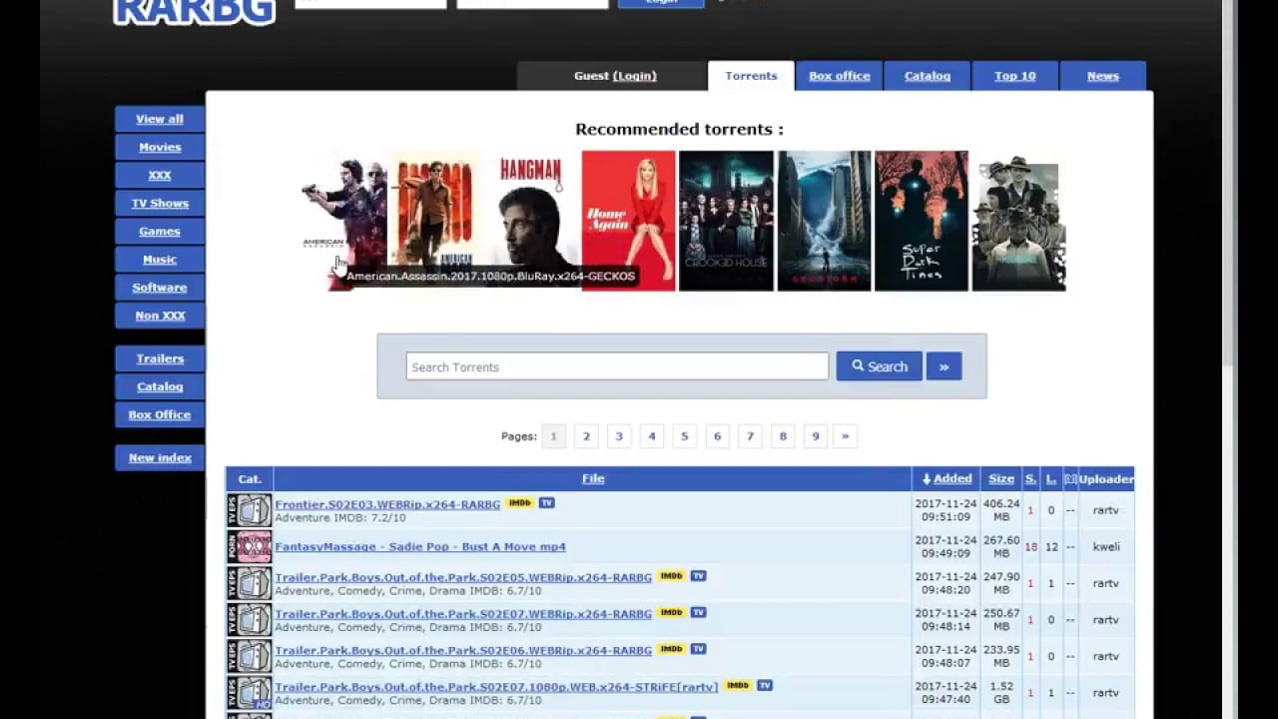Click the TV episodes category icon for Frontier.S02E03

tap(249, 510)
